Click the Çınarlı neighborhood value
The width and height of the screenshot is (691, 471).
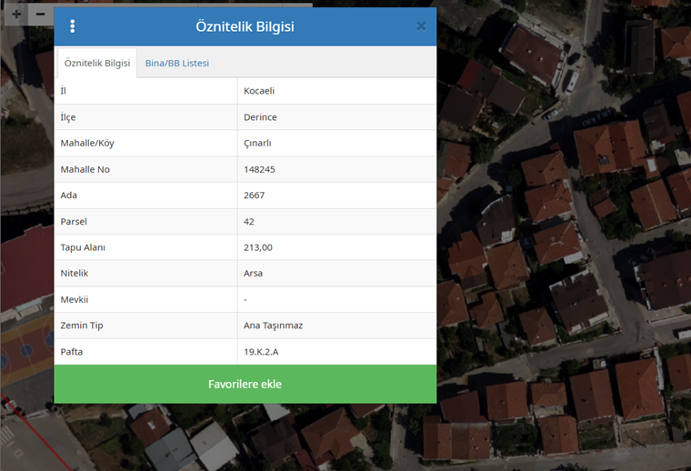click(x=257, y=143)
